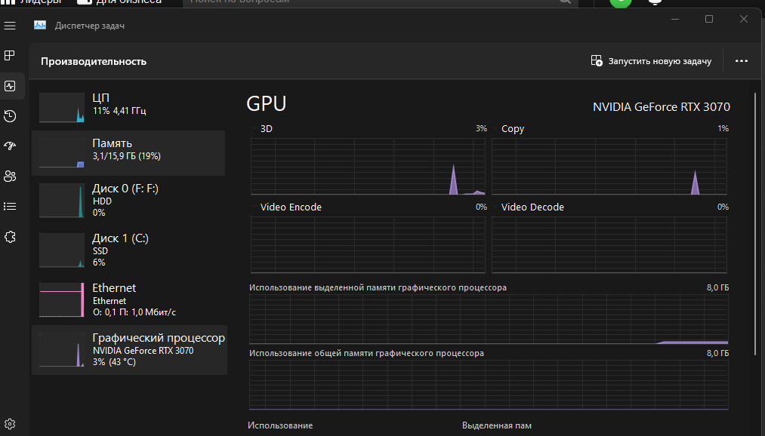Open the Copy engine graph dropdown

(495, 128)
